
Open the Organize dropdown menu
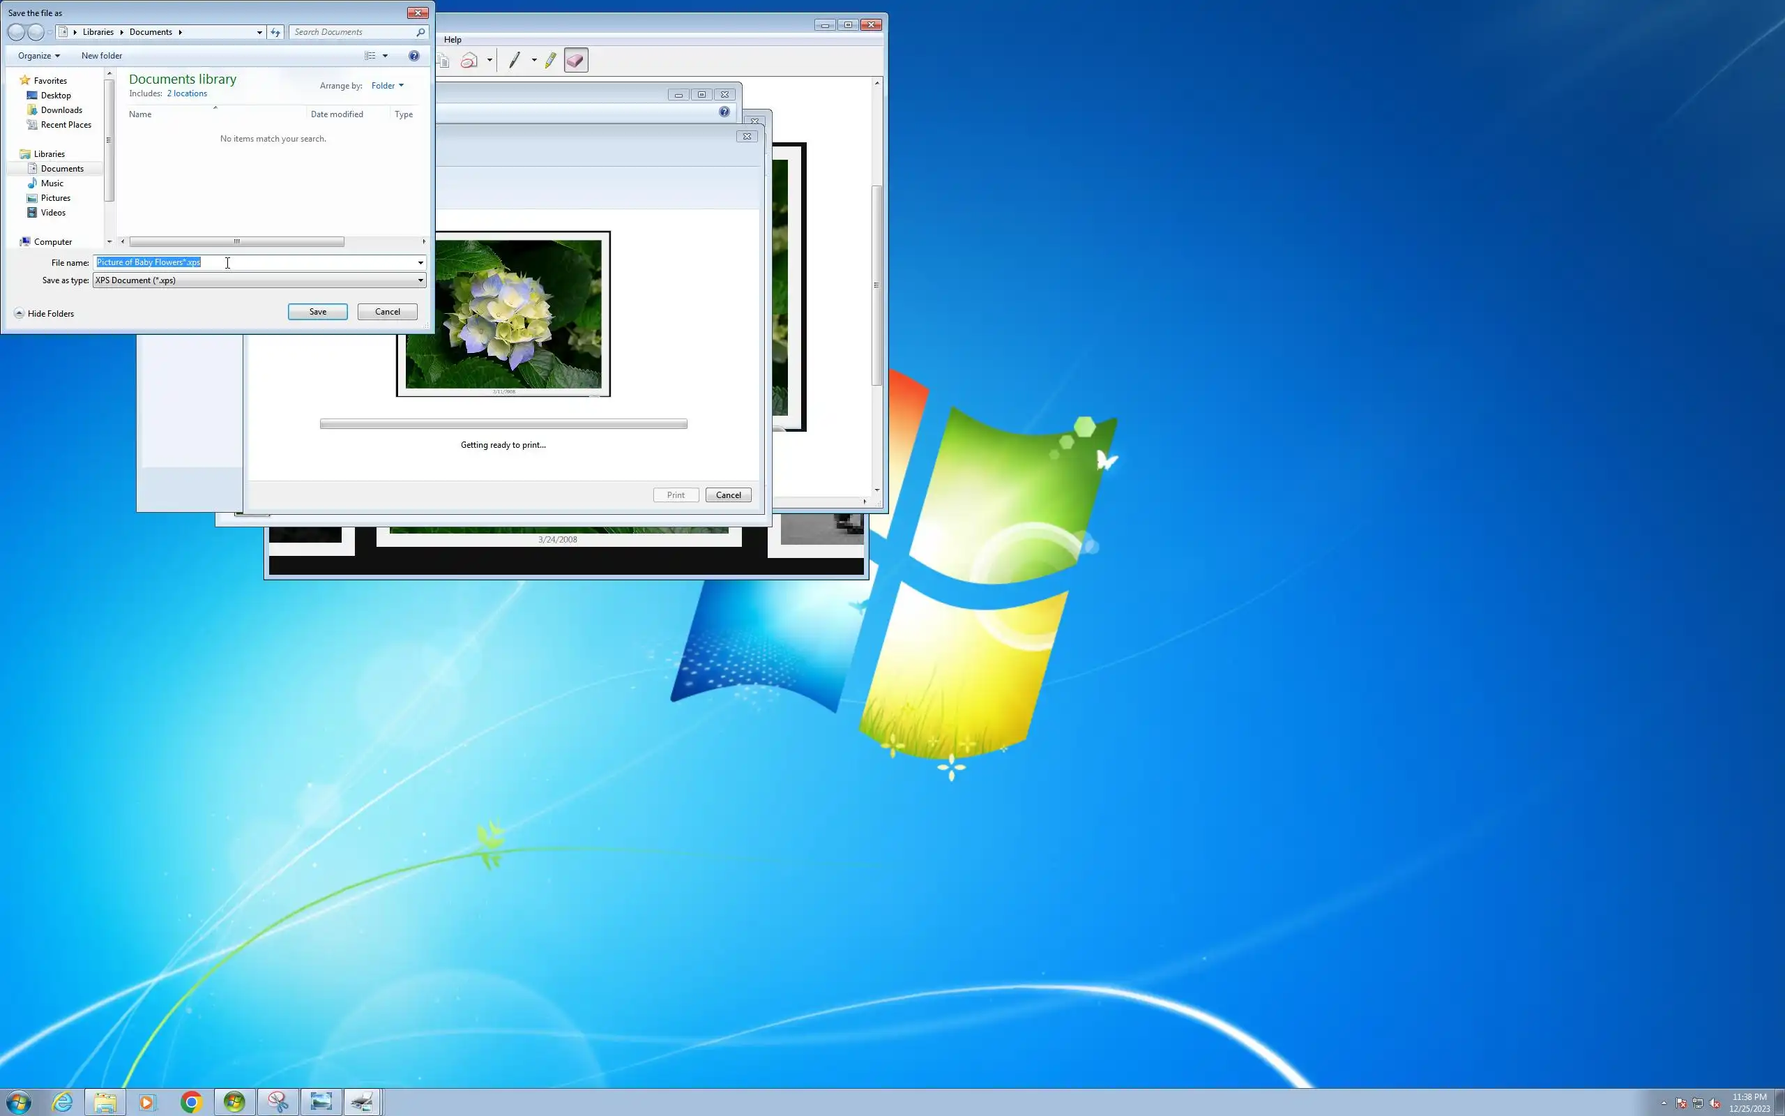38,55
